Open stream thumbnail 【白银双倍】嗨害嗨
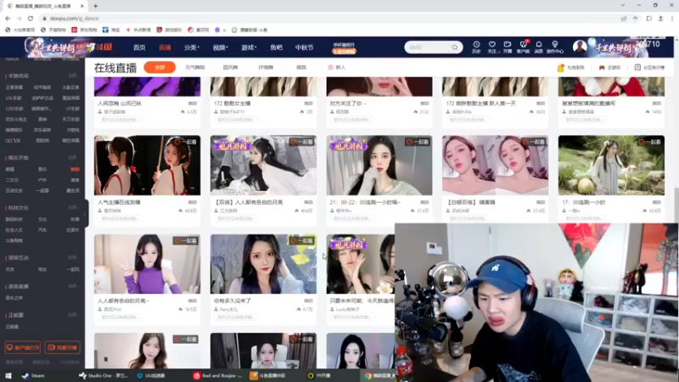 coord(495,165)
